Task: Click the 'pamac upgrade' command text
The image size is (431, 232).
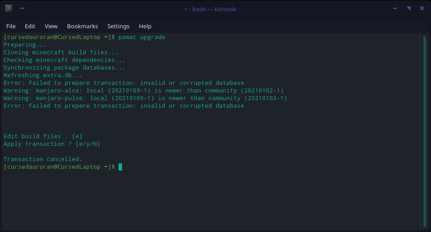Action: coord(142,37)
